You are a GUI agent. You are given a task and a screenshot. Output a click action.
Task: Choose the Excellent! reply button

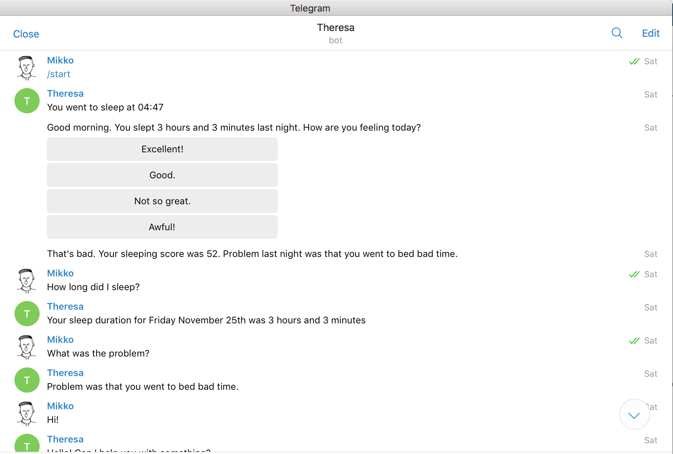(x=162, y=149)
